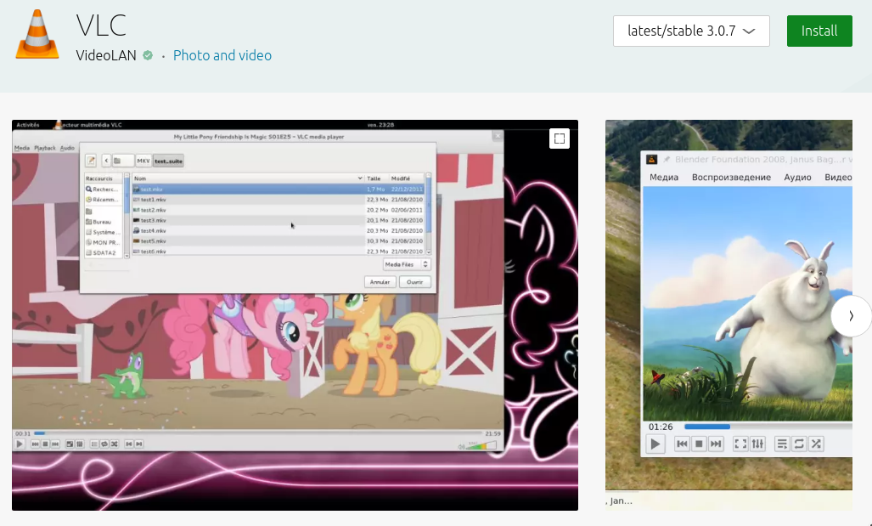
Task: Click the back arrow in file dialog path bar
Action: coord(106,161)
